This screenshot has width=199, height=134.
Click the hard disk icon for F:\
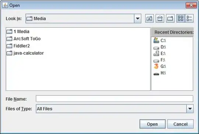(156, 61)
